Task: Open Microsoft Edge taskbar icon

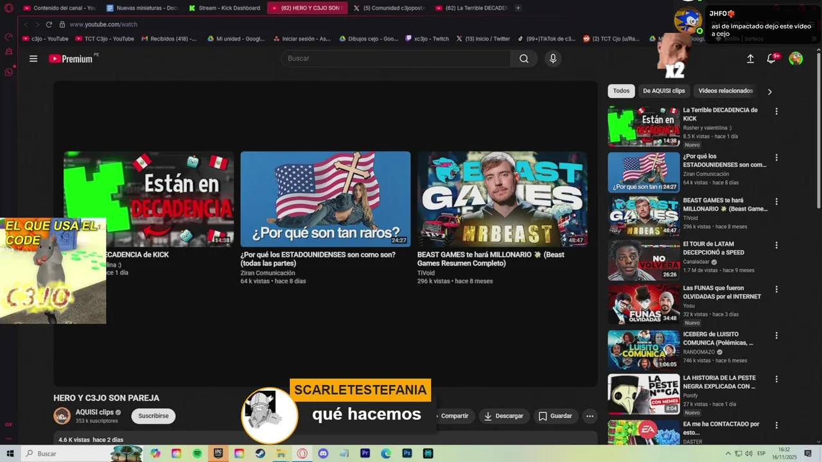Action: click(x=386, y=454)
